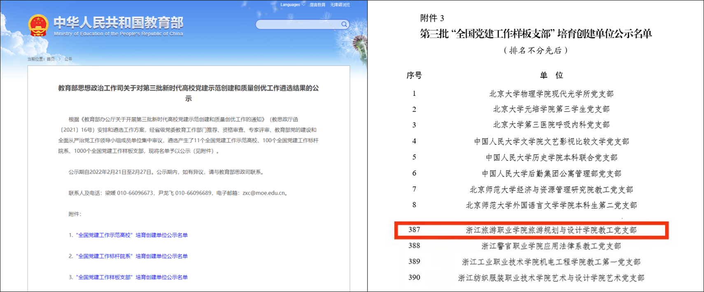Select 北京大学物理学院现代光学所党支部 row
This screenshot has width=704, height=292.
[551, 94]
